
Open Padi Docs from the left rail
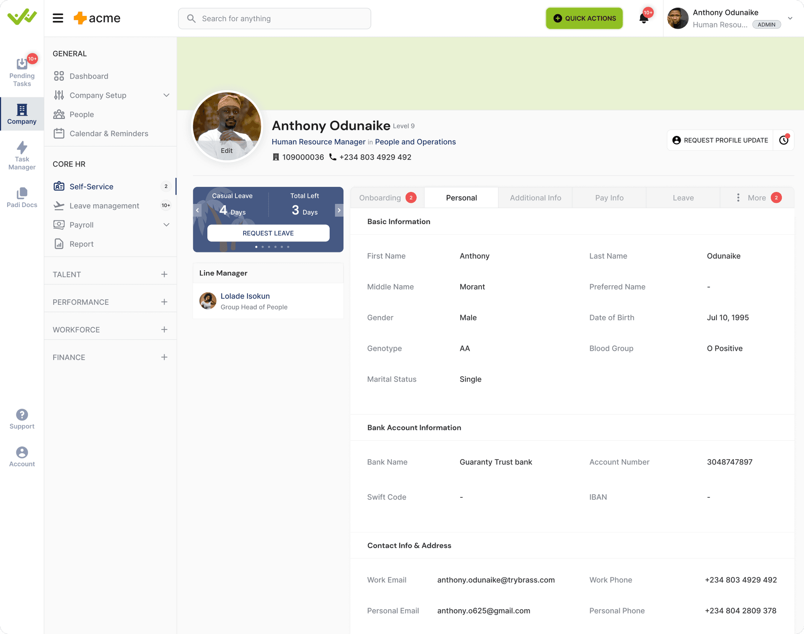point(22,197)
